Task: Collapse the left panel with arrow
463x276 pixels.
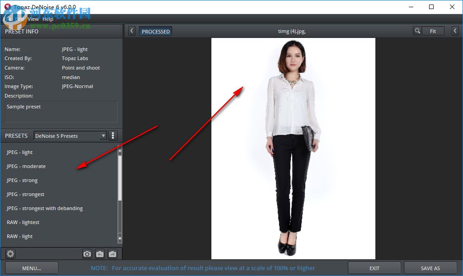Action: coord(132,31)
